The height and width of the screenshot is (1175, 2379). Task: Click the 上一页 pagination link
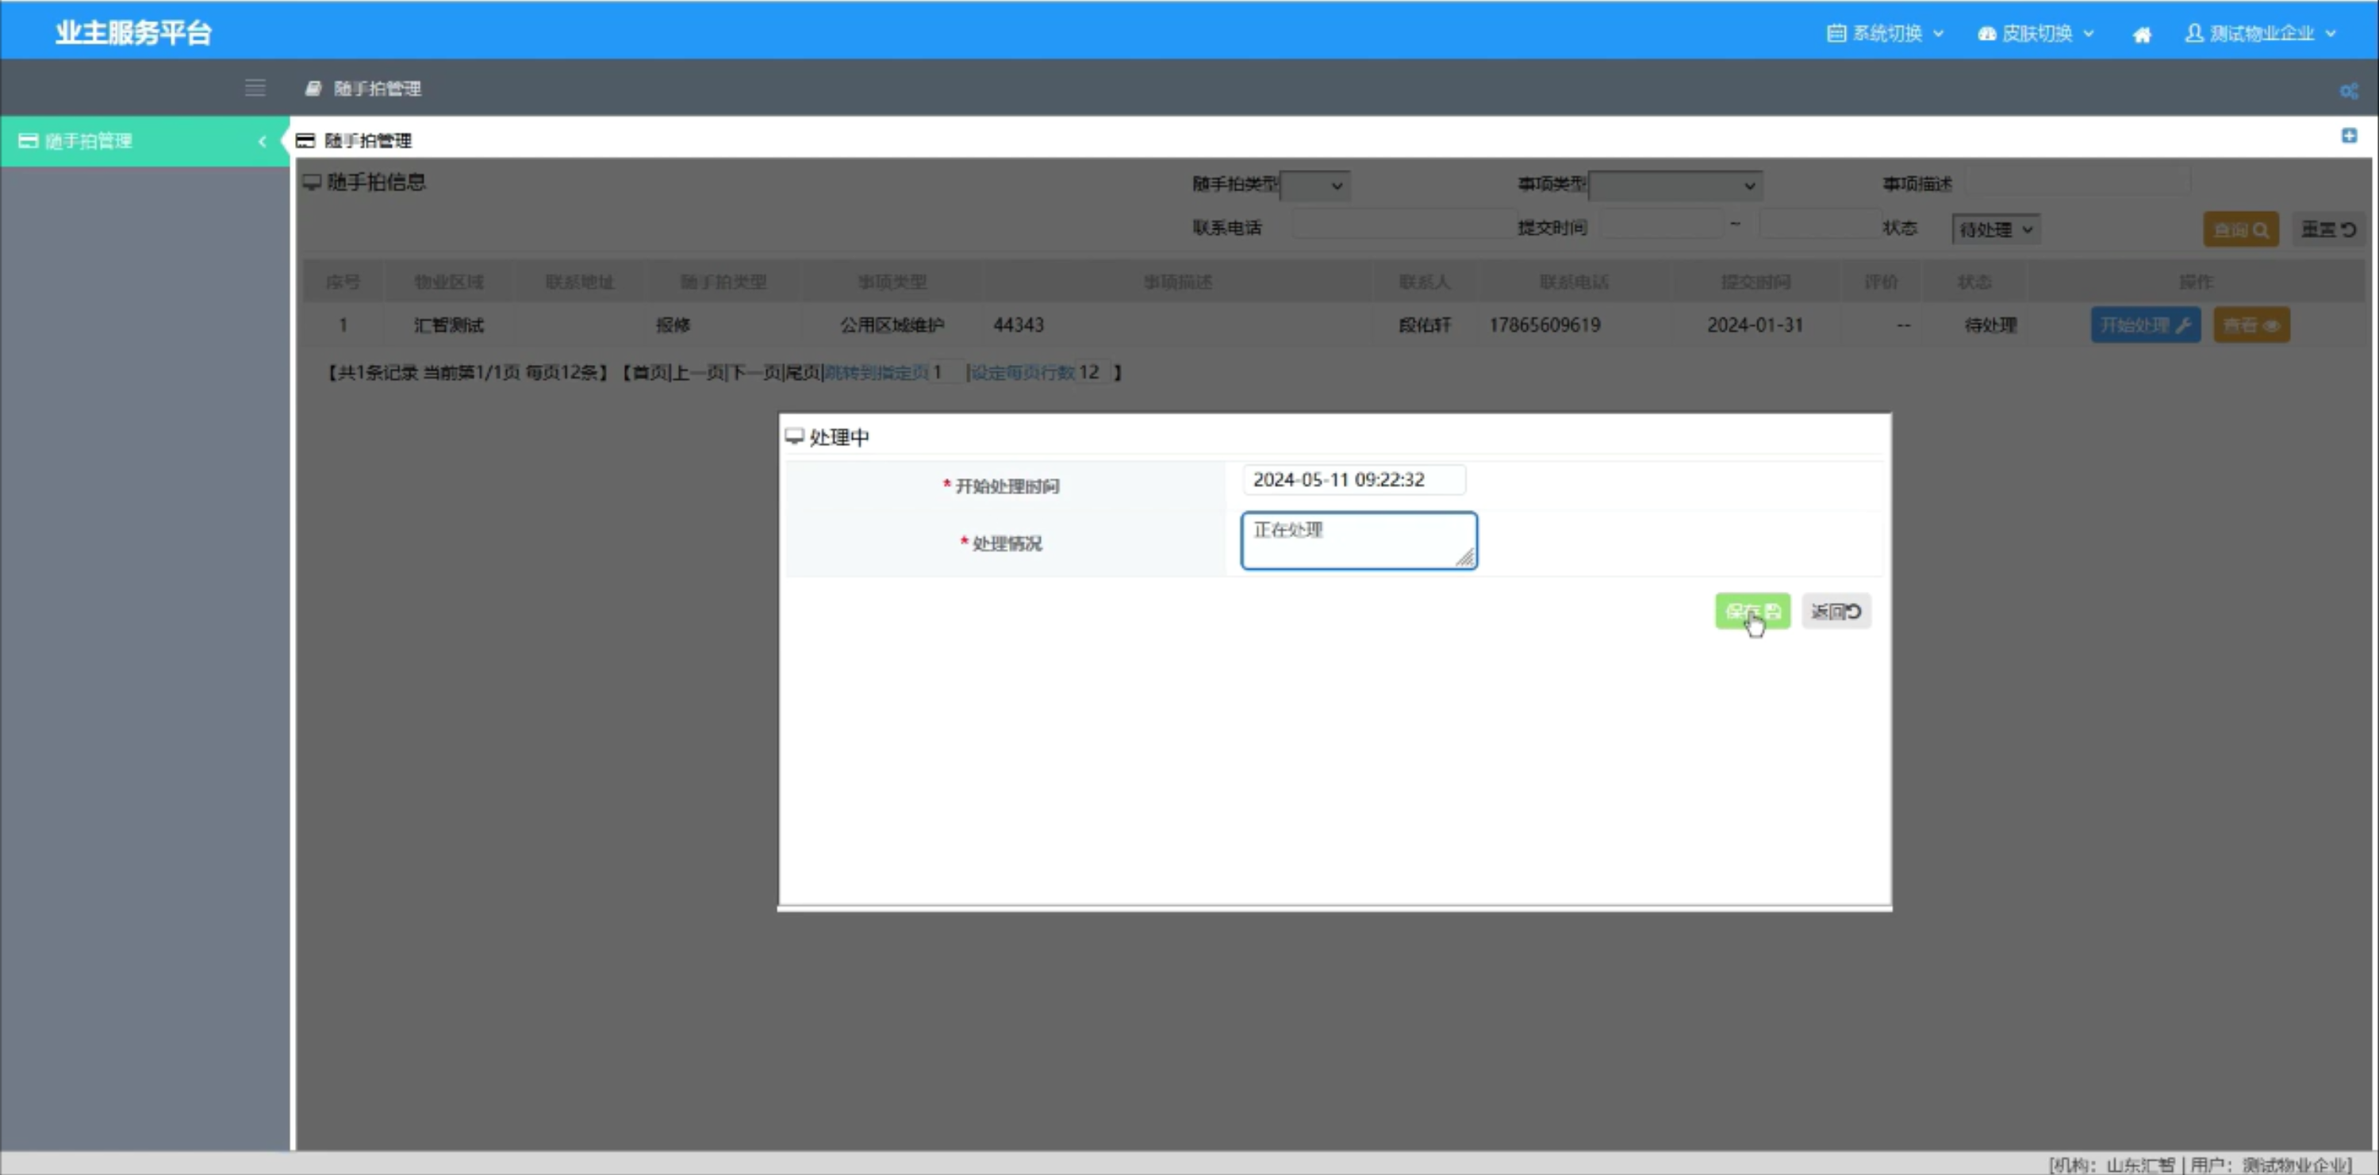pyautogui.click(x=698, y=372)
